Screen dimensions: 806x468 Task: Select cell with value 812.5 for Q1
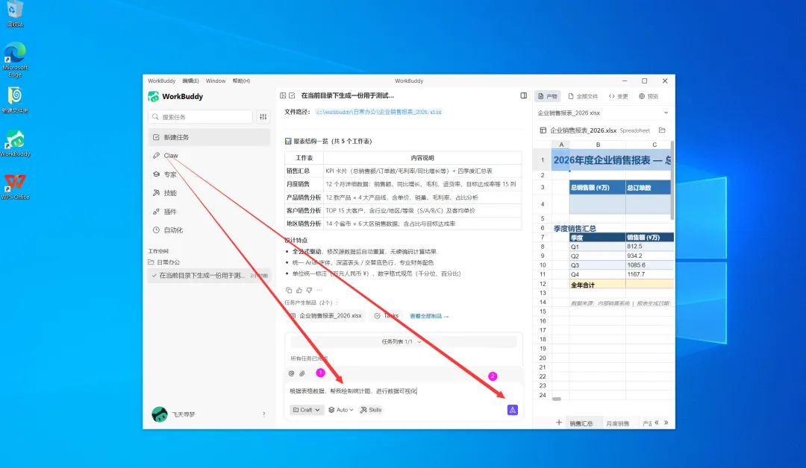coord(649,247)
